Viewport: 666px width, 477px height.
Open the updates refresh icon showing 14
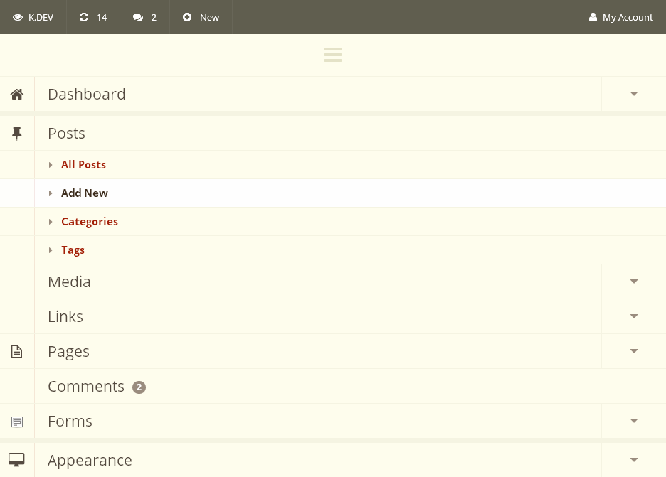[84, 17]
